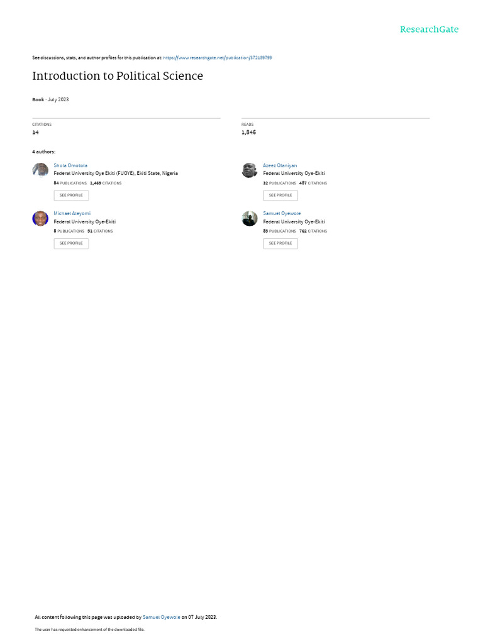Click See Profile button under Michael Aleyomi
483x644 pixels.
pos(71,243)
